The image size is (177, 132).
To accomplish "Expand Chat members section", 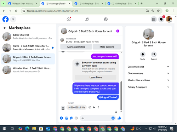I will [148, 74].
